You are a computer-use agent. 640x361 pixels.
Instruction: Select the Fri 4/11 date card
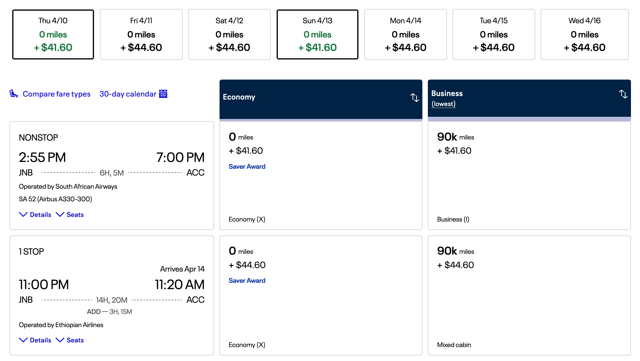[141, 34]
